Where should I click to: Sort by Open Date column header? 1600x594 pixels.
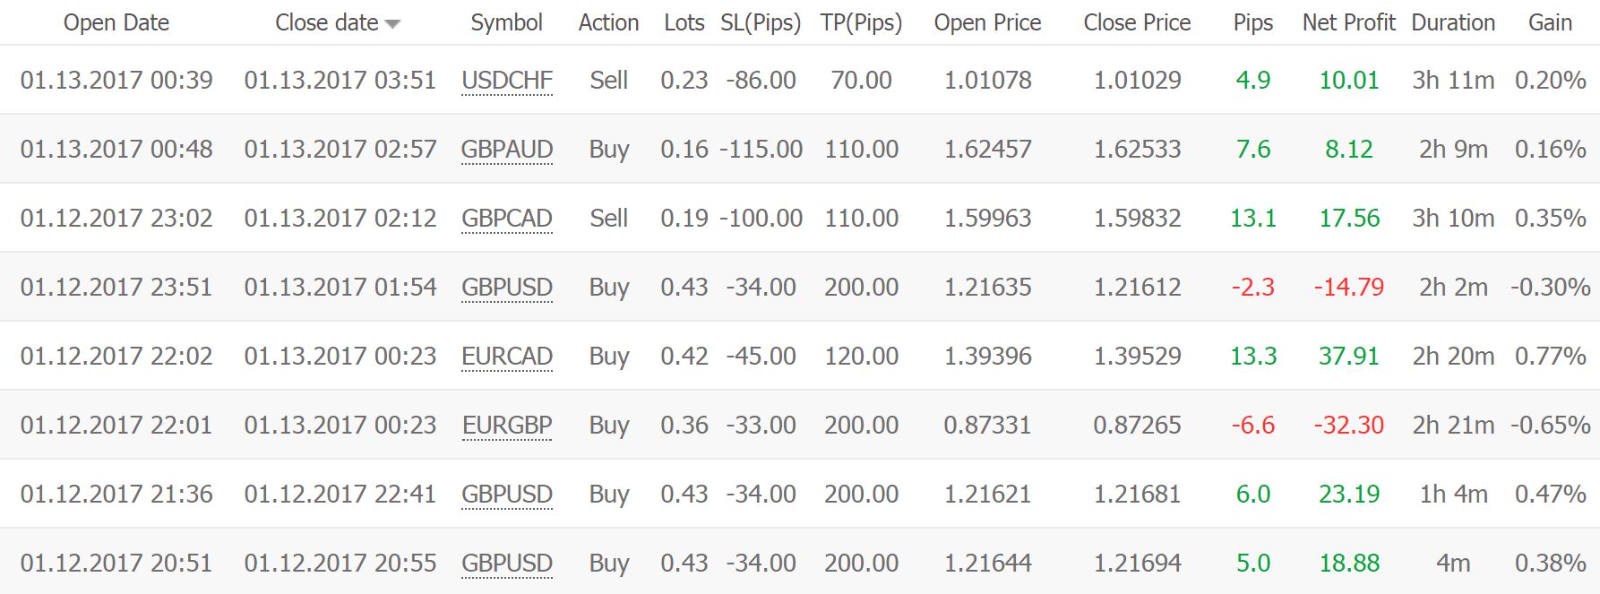pyautogui.click(x=116, y=22)
